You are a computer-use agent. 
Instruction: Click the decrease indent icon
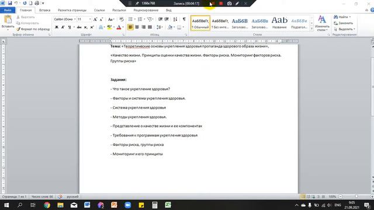(160, 19)
